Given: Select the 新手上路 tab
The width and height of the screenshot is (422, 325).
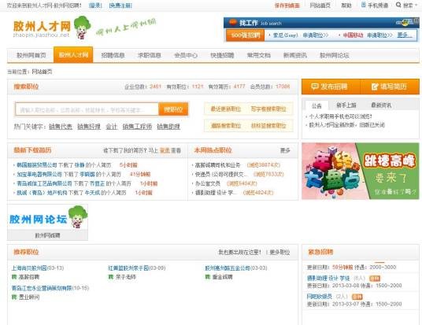Looking at the screenshot, I should click(346, 105).
